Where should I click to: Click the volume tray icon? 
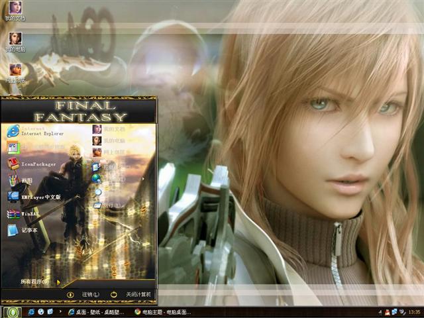click(402, 312)
